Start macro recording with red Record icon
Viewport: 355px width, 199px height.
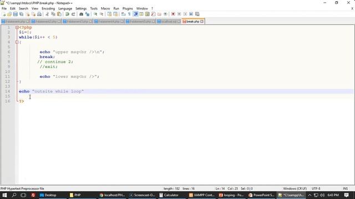(x=173, y=14)
